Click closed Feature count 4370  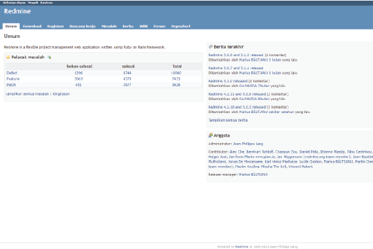pos(127,79)
